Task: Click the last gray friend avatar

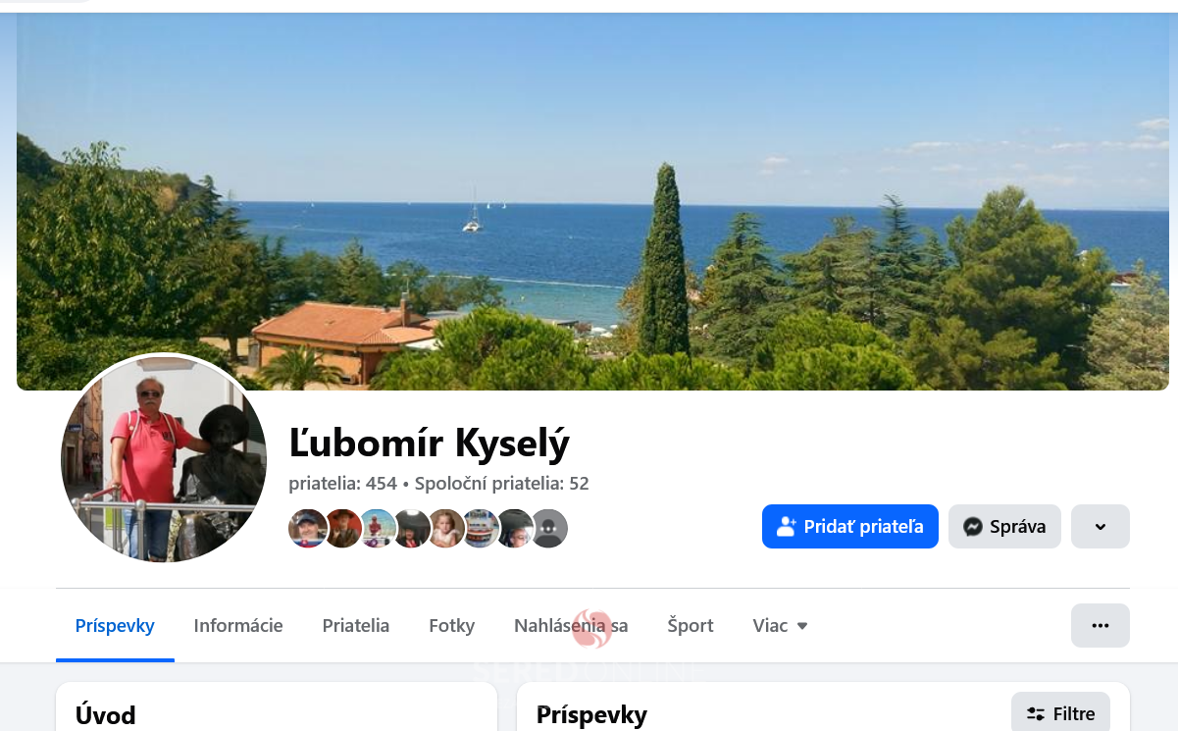Action: click(549, 528)
